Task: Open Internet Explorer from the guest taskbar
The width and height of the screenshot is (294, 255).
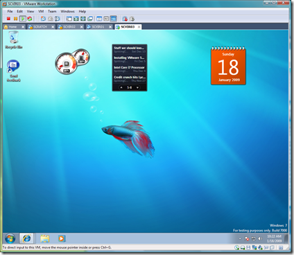Action: point(26,238)
